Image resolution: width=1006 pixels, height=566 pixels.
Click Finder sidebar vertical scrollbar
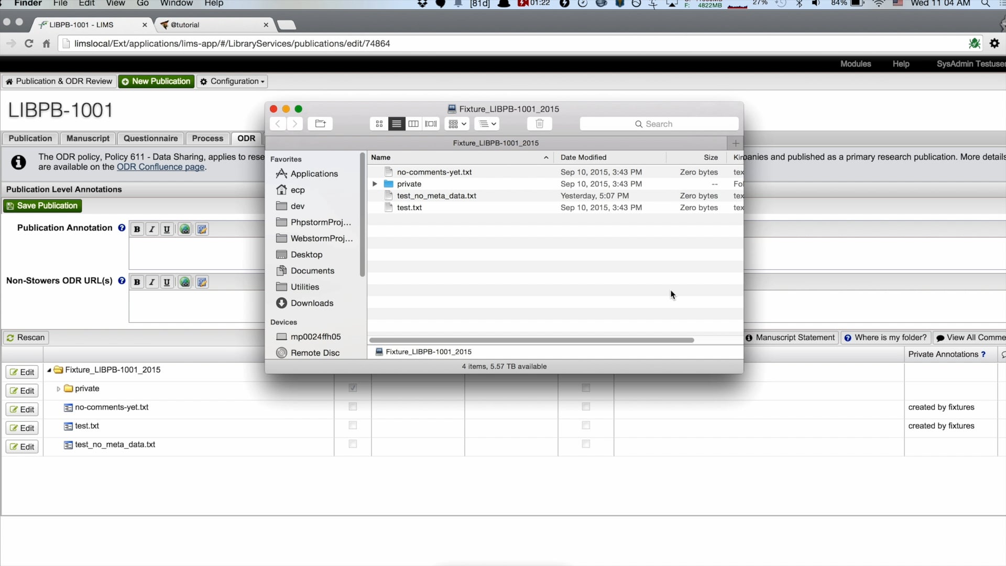point(362,215)
